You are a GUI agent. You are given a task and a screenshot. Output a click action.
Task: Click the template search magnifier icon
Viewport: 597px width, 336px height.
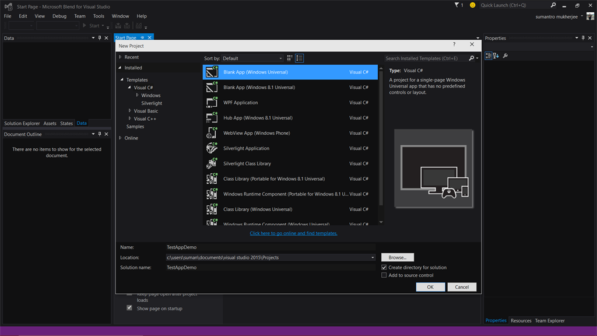(471, 58)
